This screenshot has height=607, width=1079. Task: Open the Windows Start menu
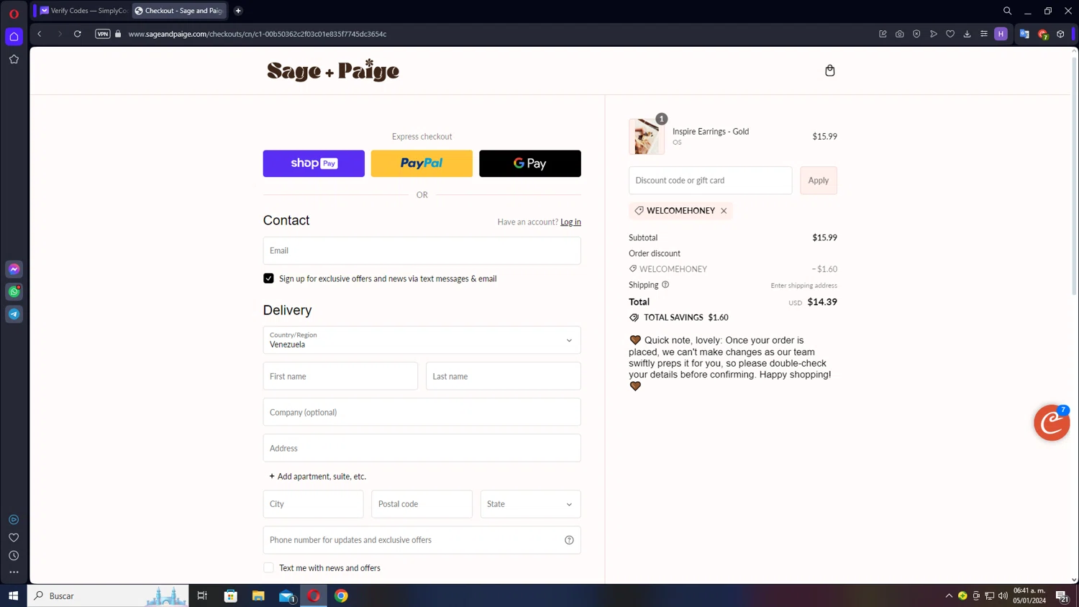point(13,595)
